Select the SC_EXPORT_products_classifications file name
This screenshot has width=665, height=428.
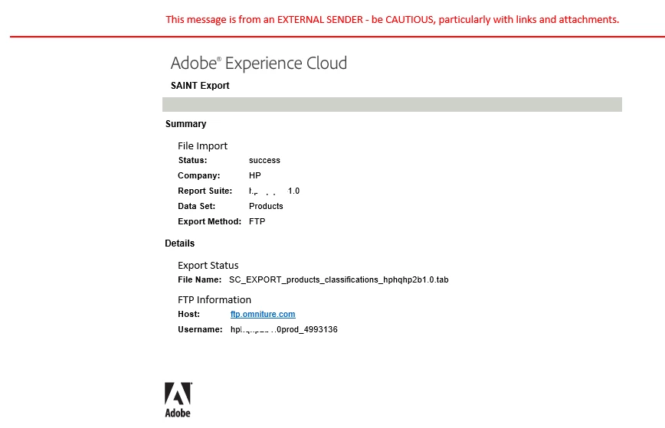point(339,279)
